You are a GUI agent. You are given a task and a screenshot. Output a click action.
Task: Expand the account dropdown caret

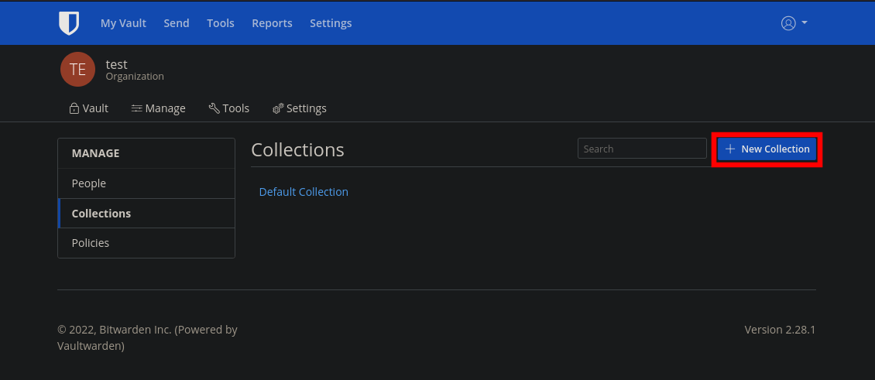pyautogui.click(x=804, y=23)
